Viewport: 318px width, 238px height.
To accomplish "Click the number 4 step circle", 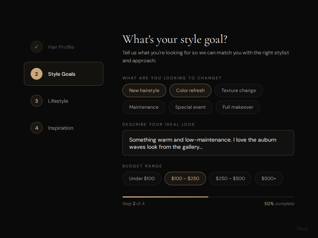I will pyautogui.click(x=37, y=128).
